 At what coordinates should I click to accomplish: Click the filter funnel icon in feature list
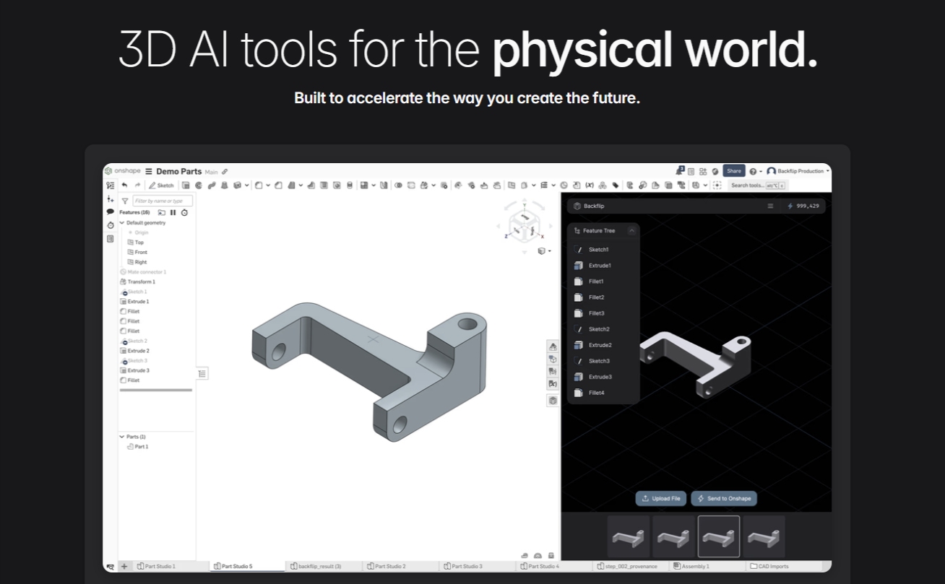[125, 201]
